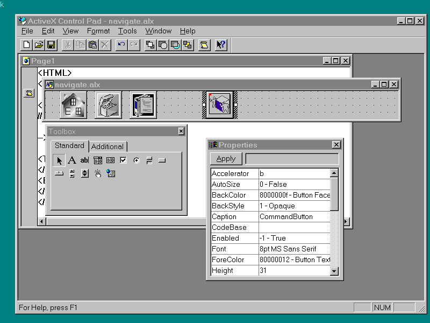The width and height of the screenshot is (430, 323).
Task: Choose the Image tool in the Toolbox
Action: coord(111,173)
